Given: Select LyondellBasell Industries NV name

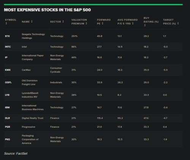Looking at the screenshot, I should (30, 95).
